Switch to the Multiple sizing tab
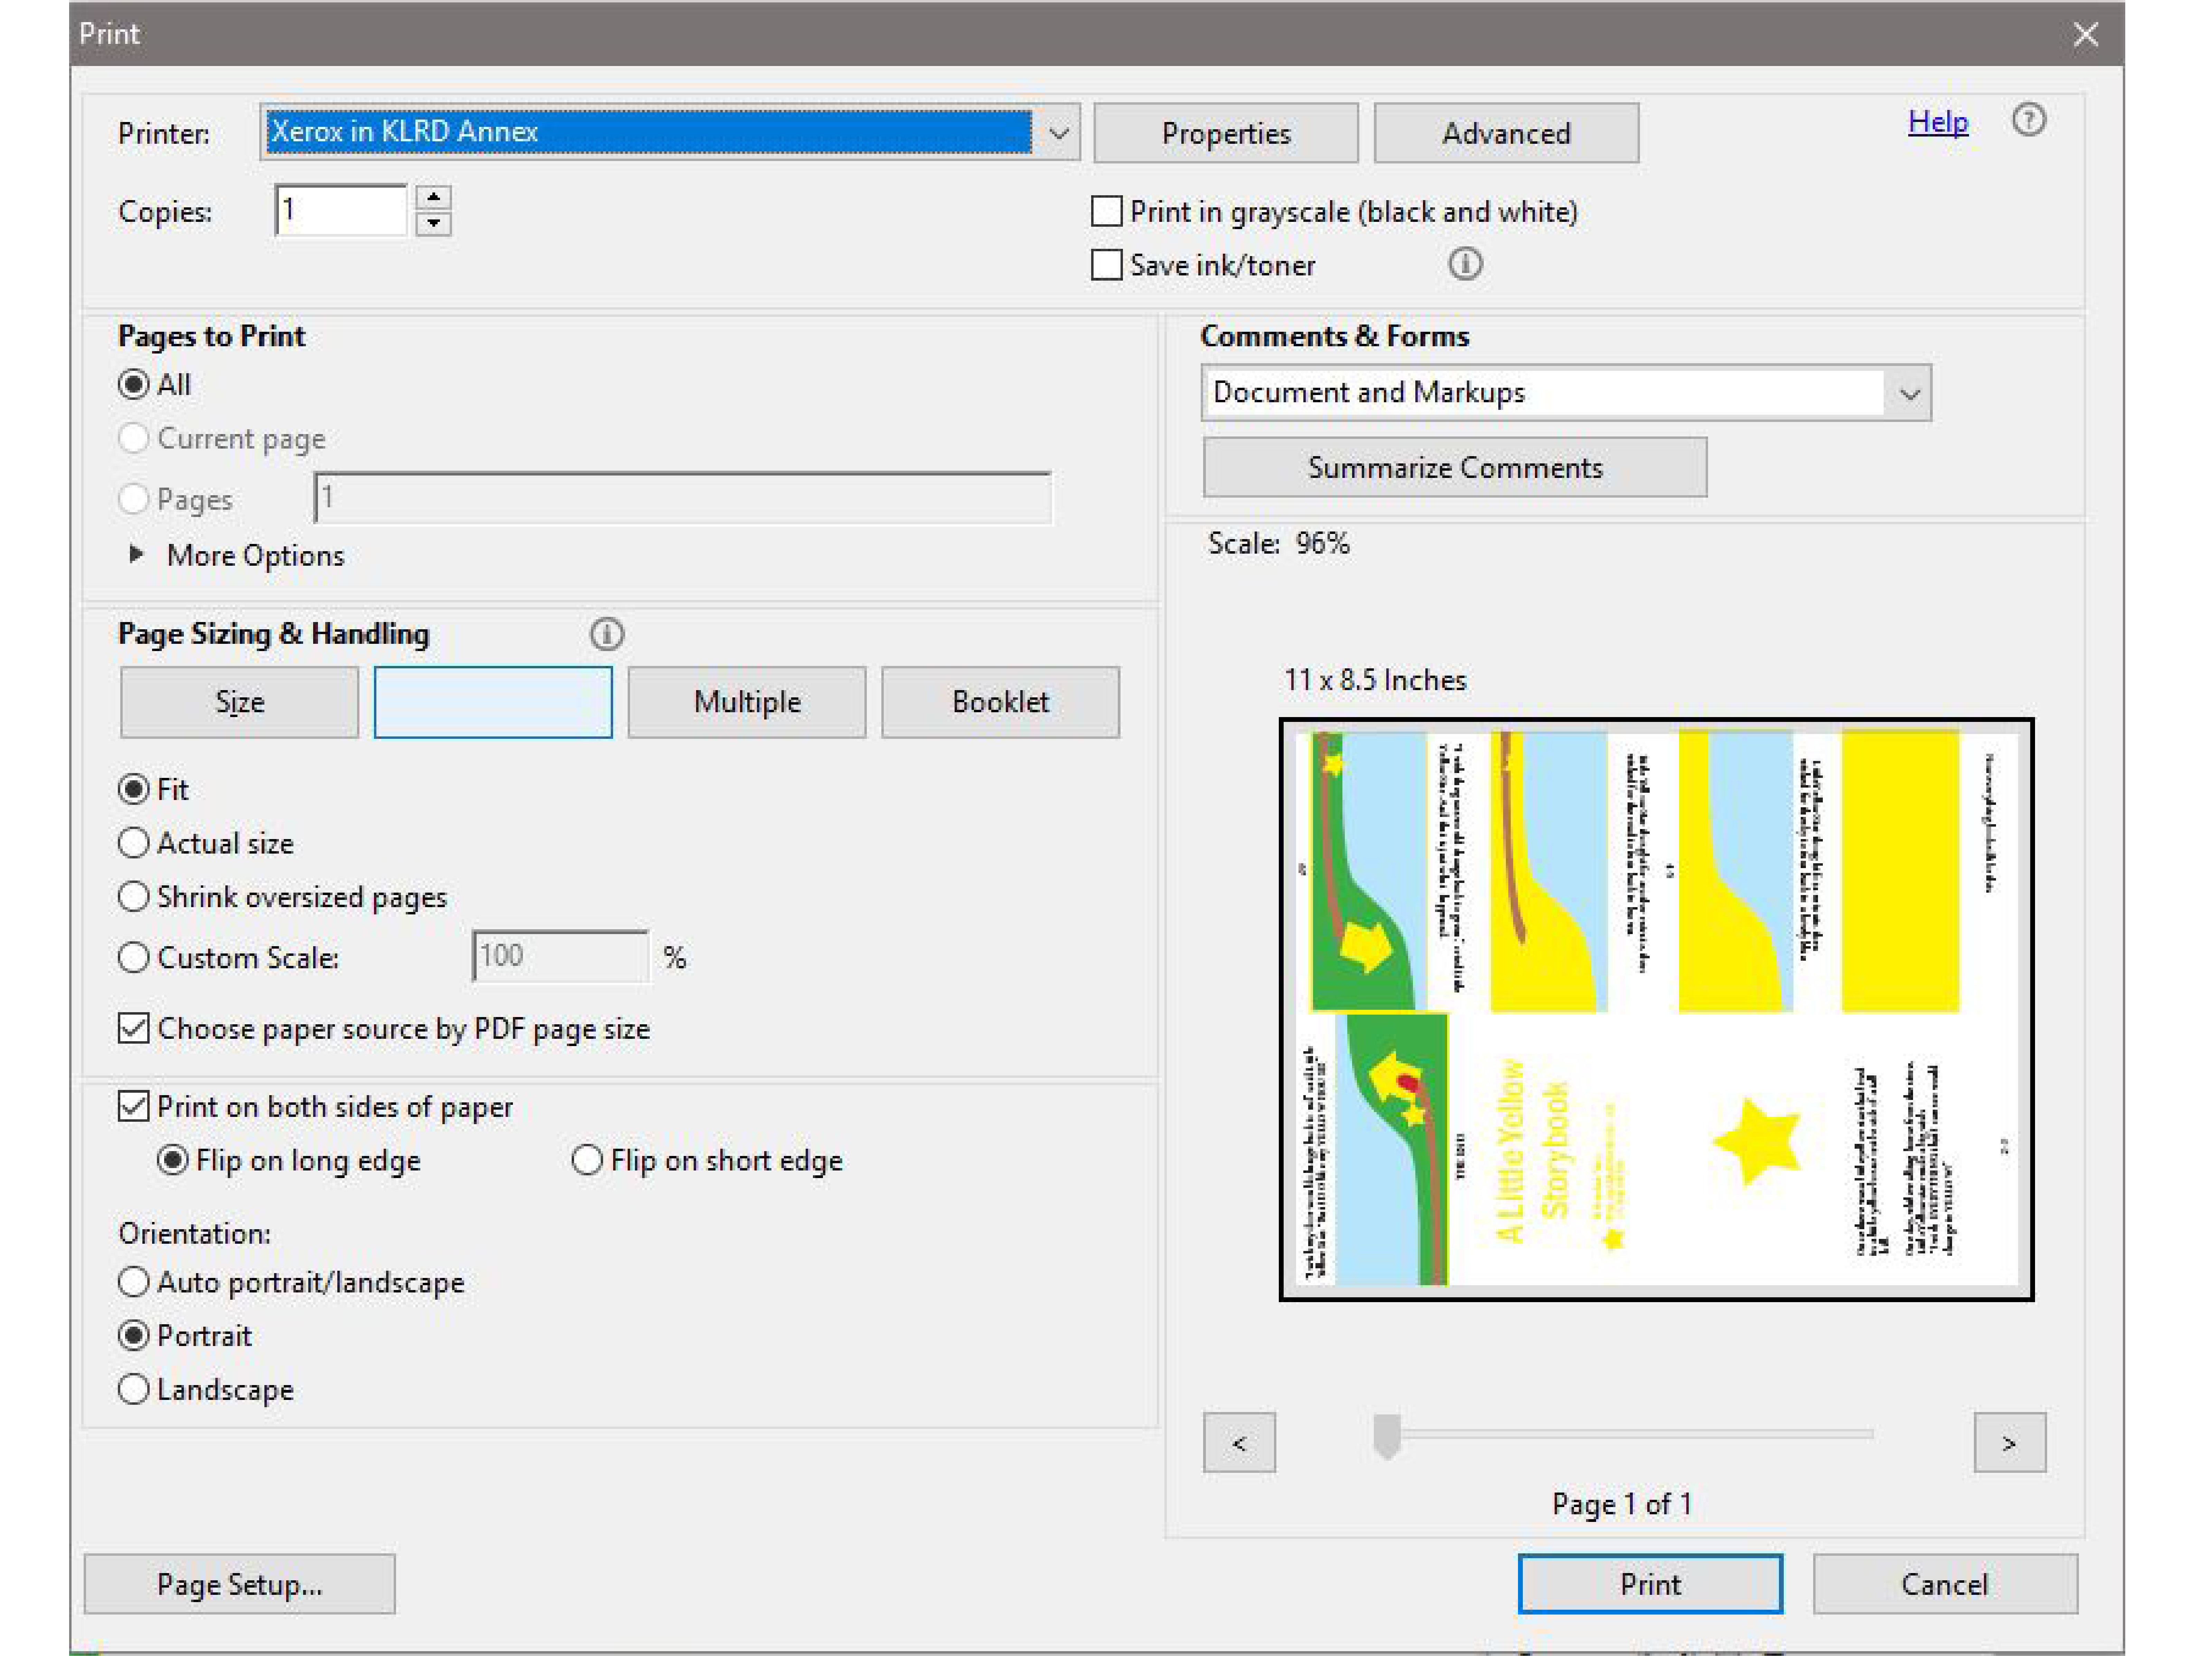The width and height of the screenshot is (2212, 1656). 747,702
